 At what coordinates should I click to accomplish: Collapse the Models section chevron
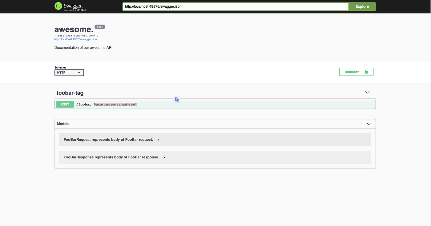tap(369, 124)
